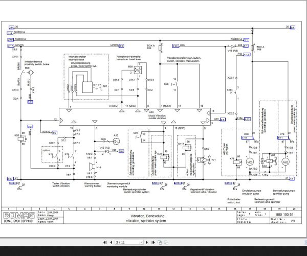Go to the first page of the document
The width and height of the screenshot is (307, 256).
point(105,242)
